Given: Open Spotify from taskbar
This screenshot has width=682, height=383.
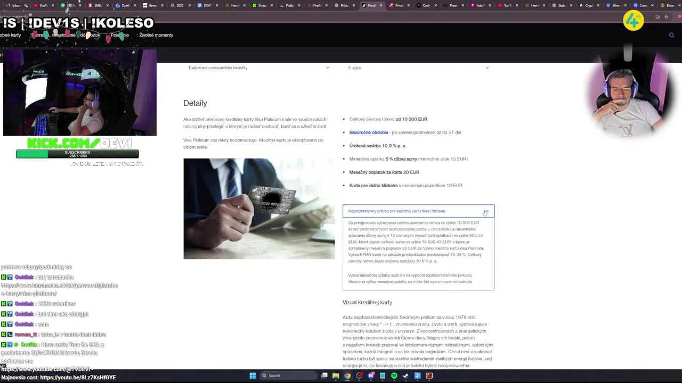Looking at the screenshot, I should coord(394,376).
